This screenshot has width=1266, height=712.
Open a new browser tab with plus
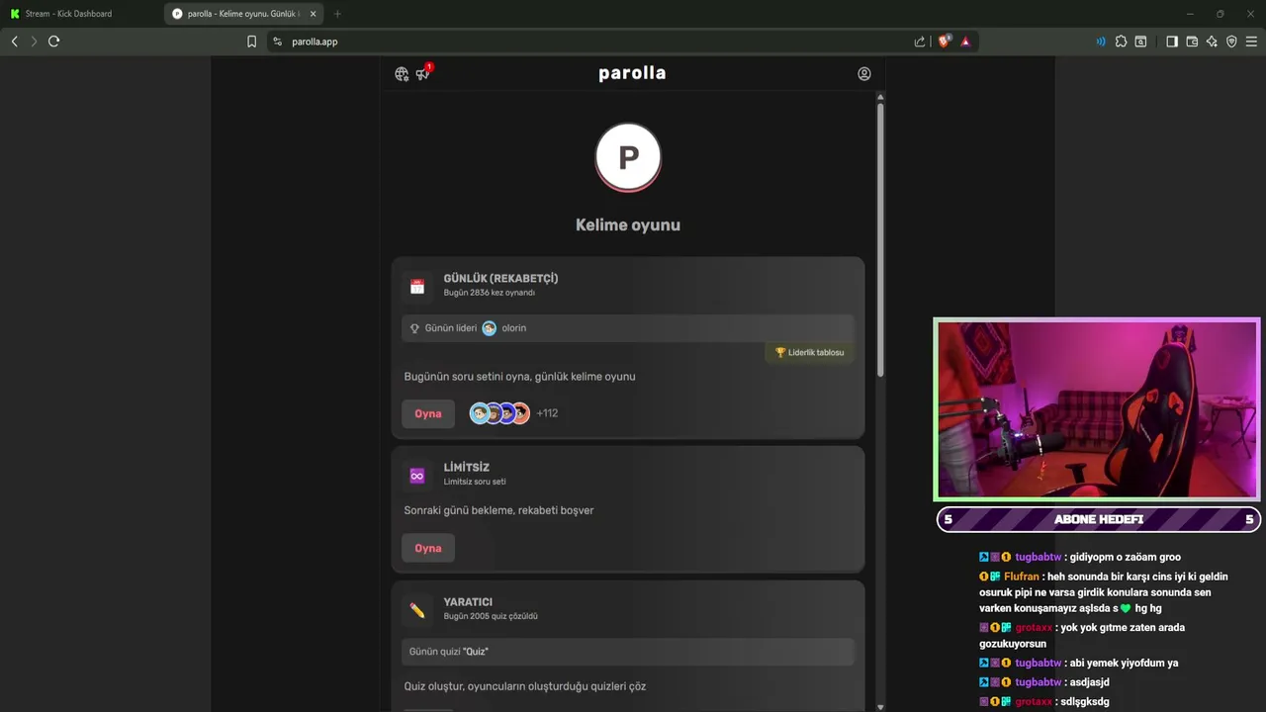pyautogui.click(x=337, y=14)
